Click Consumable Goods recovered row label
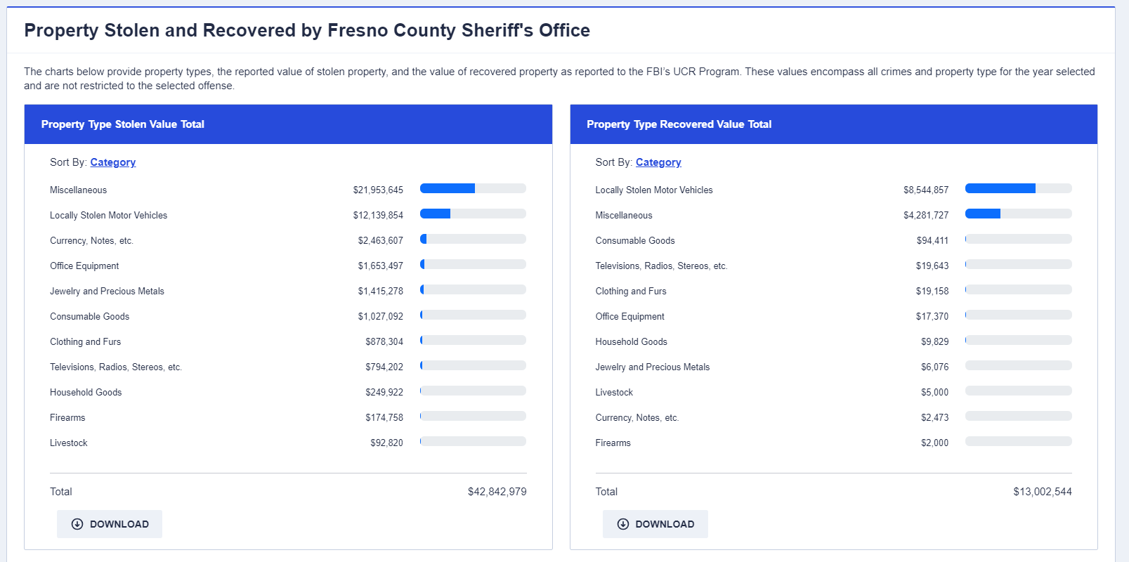 coord(634,240)
